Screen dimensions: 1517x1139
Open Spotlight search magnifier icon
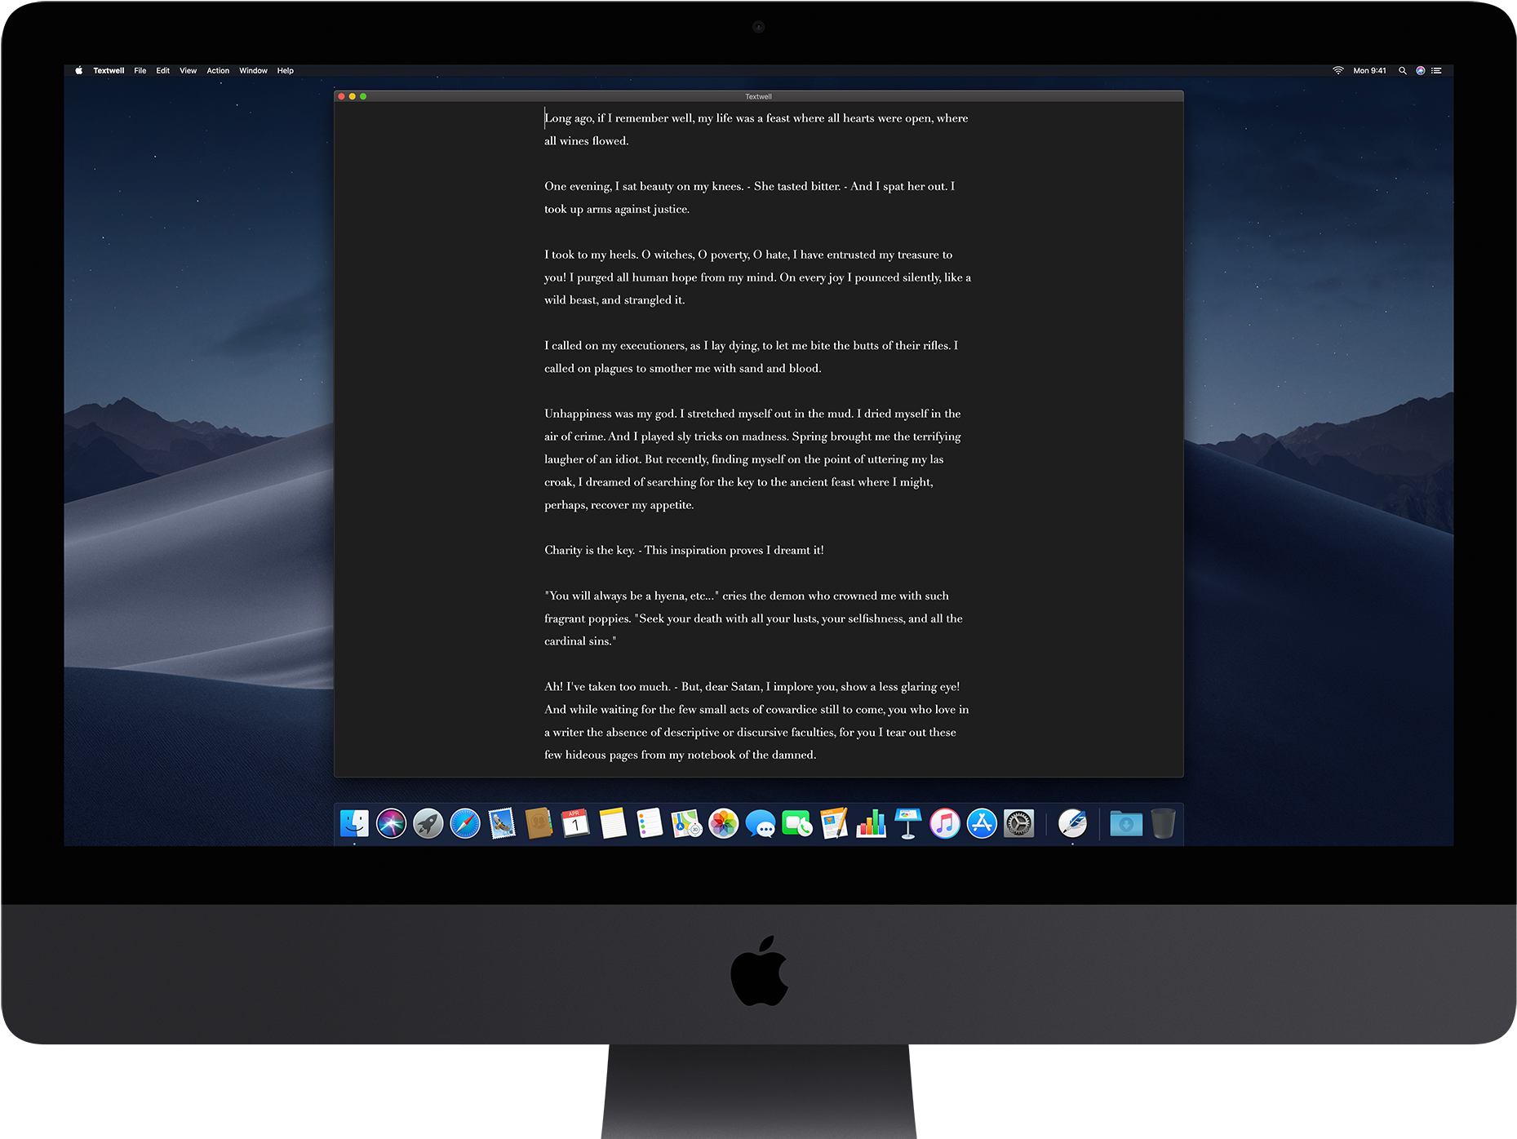pyautogui.click(x=1403, y=71)
